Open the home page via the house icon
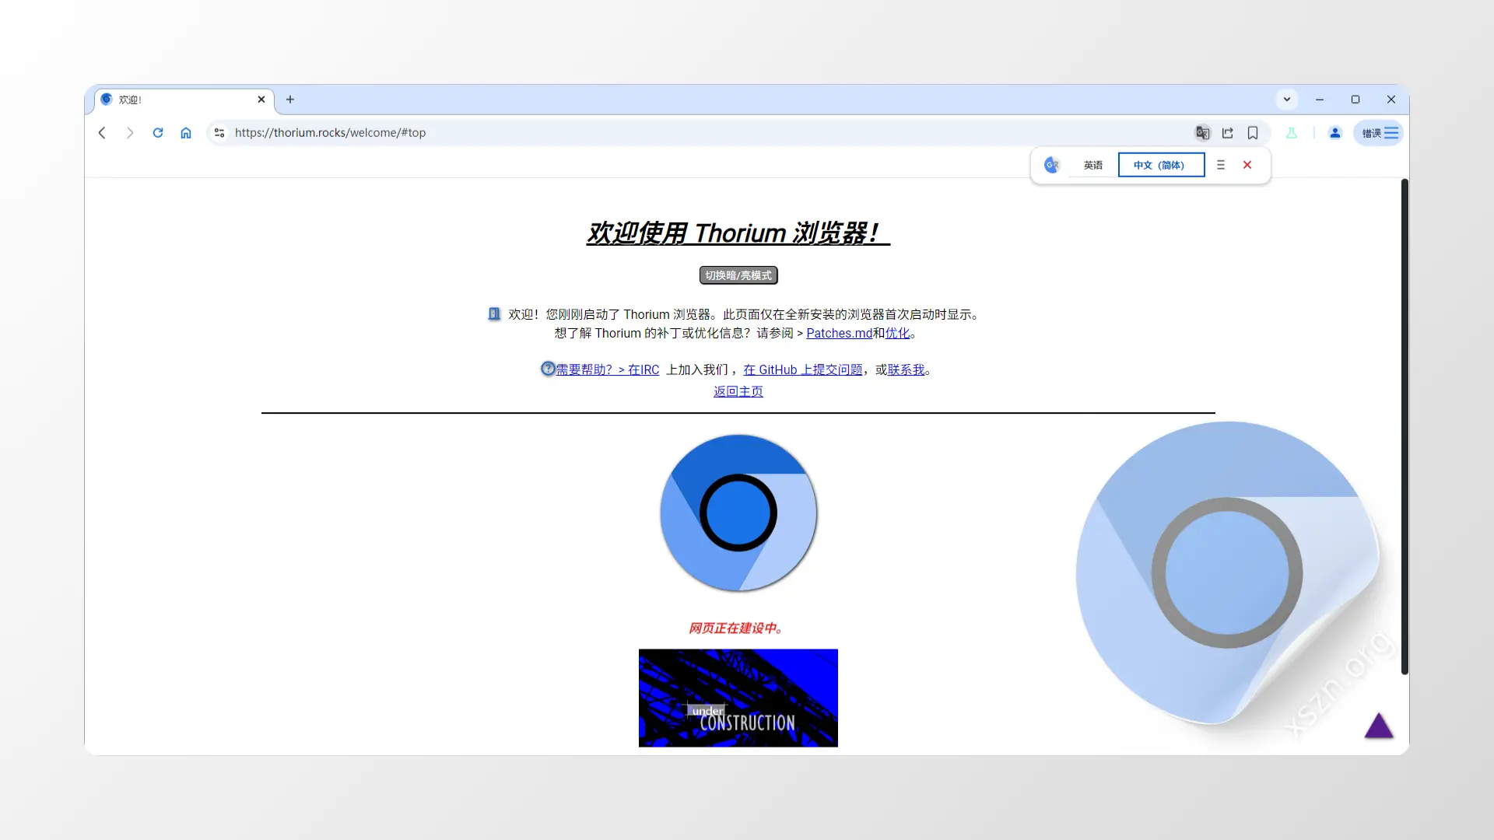Viewport: 1494px width, 840px height. [x=186, y=133]
